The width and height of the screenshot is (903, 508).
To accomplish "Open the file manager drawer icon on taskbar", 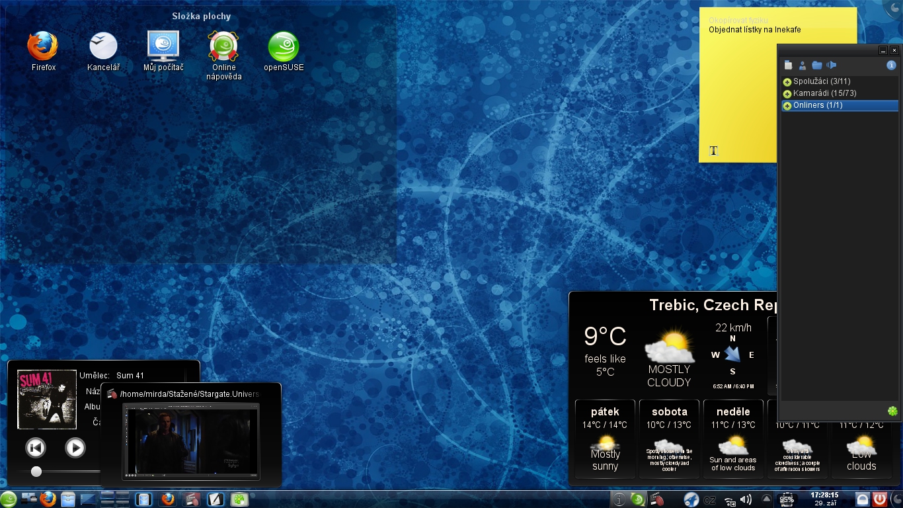I will tap(68, 499).
